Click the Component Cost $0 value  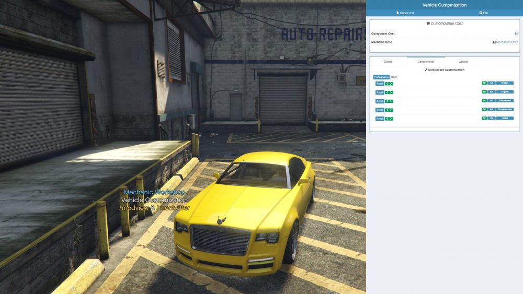click(x=516, y=33)
